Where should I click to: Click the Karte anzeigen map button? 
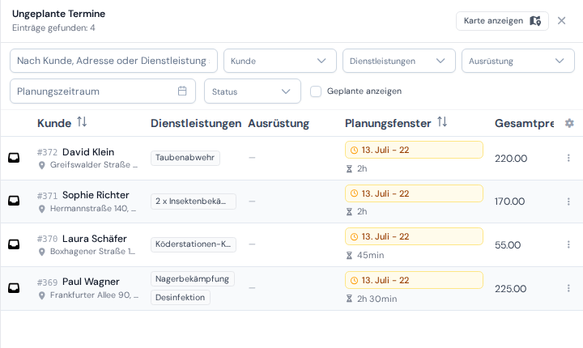click(502, 21)
